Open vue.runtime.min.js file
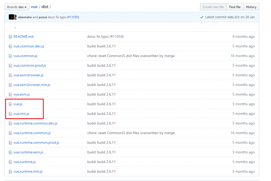Viewport: 271px width, 181px height. [x=28, y=171]
